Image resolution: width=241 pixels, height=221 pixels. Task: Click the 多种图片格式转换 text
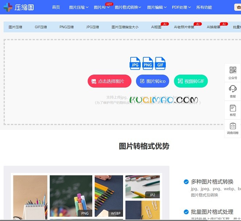click(x=212, y=182)
